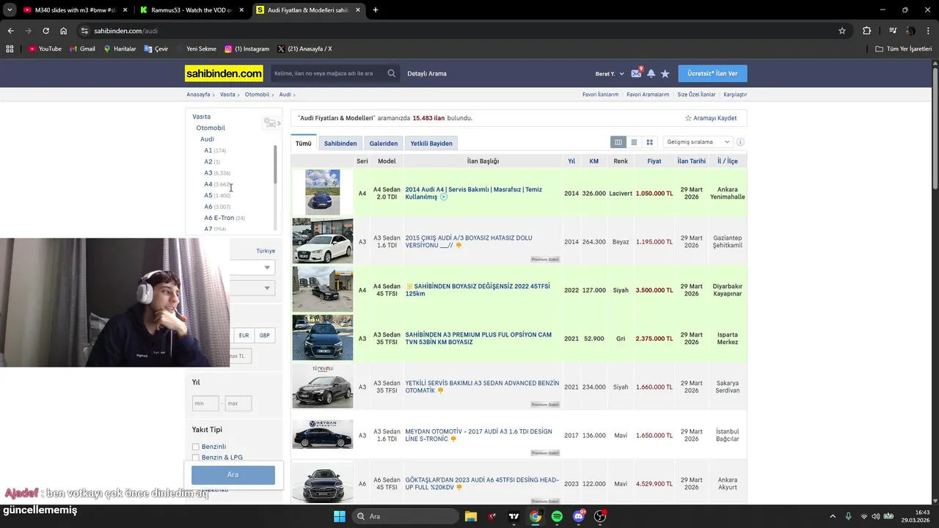Screen dimensions: 939x528
Task: Open TradingView from the taskbar
Action: click(x=514, y=516)
